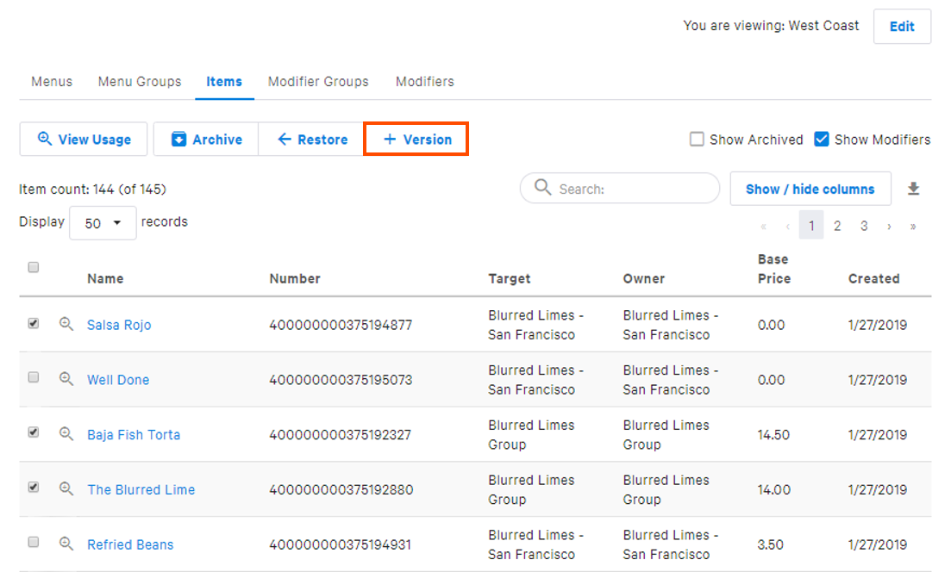This screenshot has width=951, height=572.
Task: Enable the Show Archived checkbox
Action: [x=696, y=139]
